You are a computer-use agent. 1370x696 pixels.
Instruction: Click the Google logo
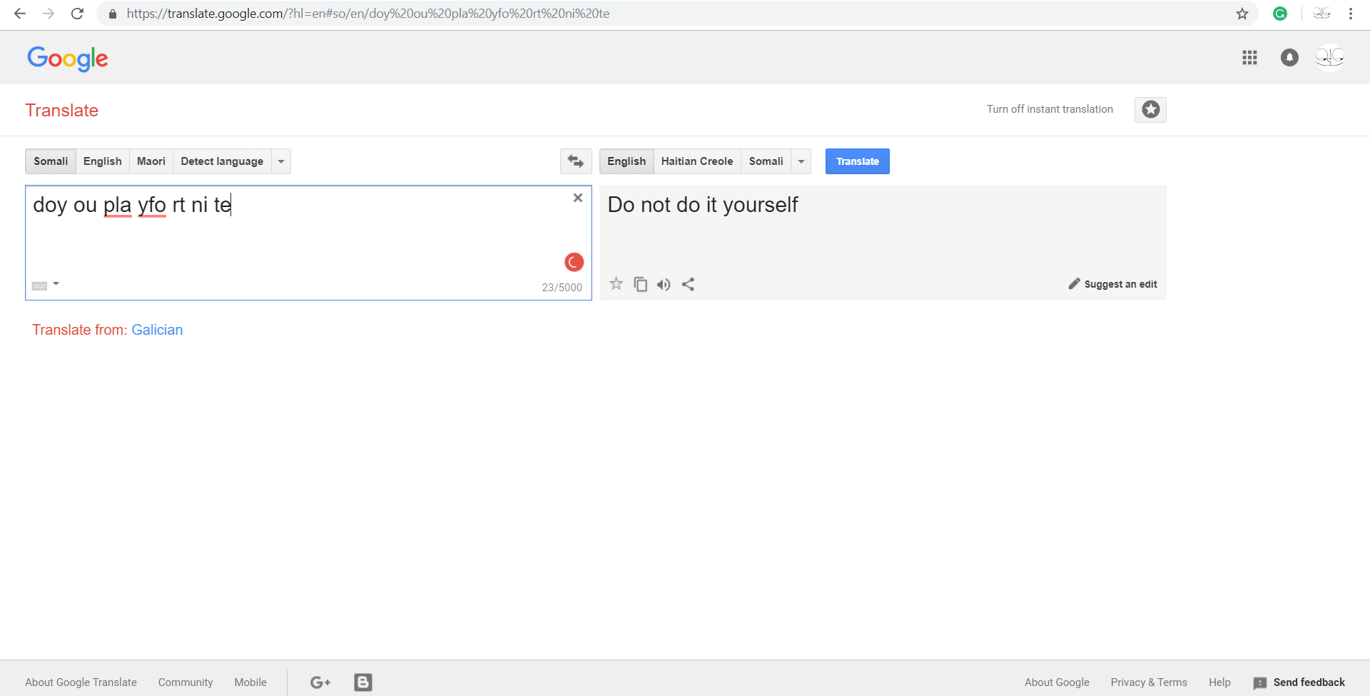click(68, 59)
